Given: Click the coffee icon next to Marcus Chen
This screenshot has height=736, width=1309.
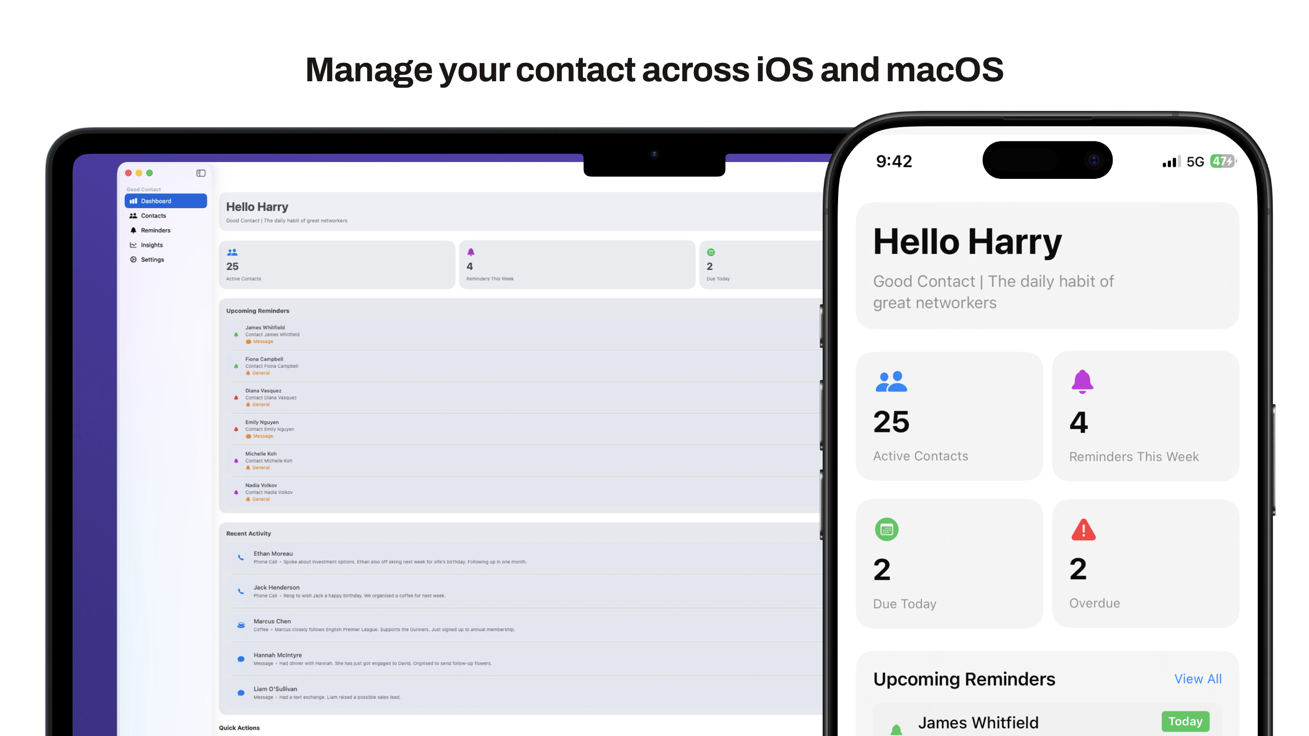Looking at the screenshot, I should [240, 625].
